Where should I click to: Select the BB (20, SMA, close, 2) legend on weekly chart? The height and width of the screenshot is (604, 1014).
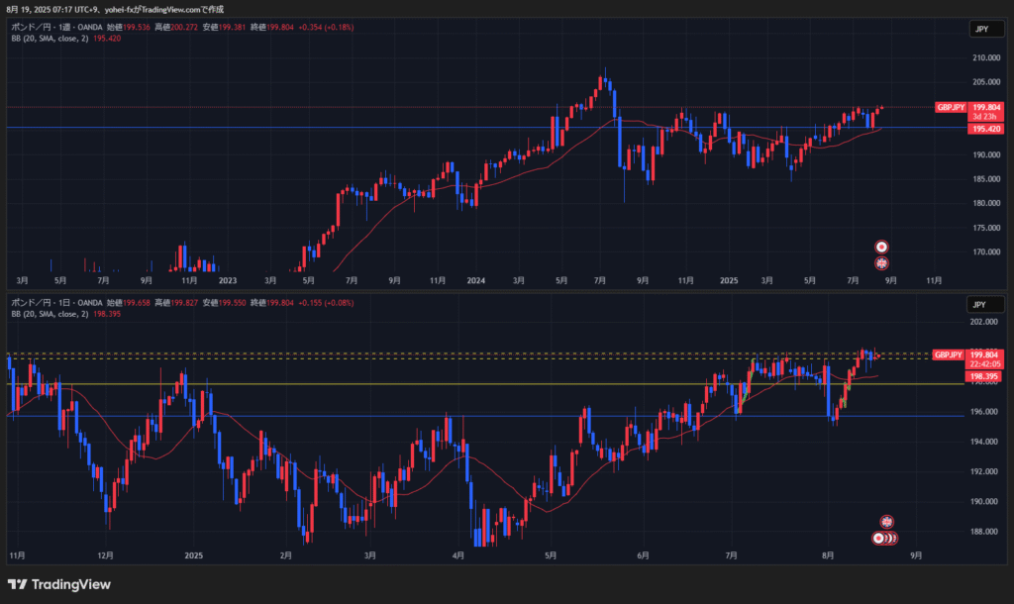click(50, 39)
